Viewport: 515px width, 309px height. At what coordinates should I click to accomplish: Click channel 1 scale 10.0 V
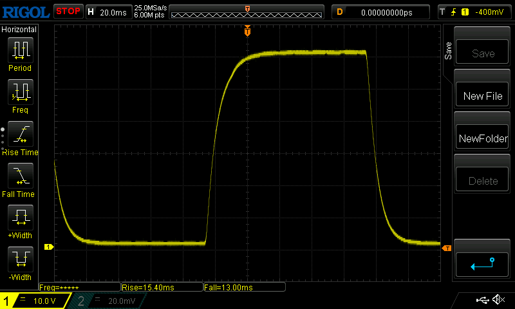coord(44,301)
